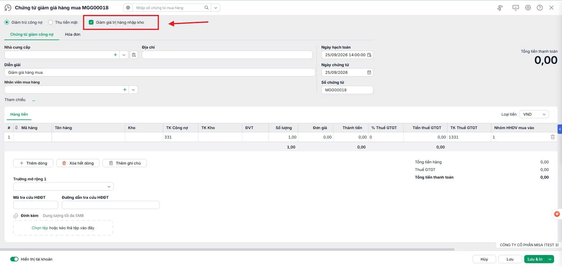Add new supplier with green plus icon
The image size is (562, 267).
(x=115, y=55)
